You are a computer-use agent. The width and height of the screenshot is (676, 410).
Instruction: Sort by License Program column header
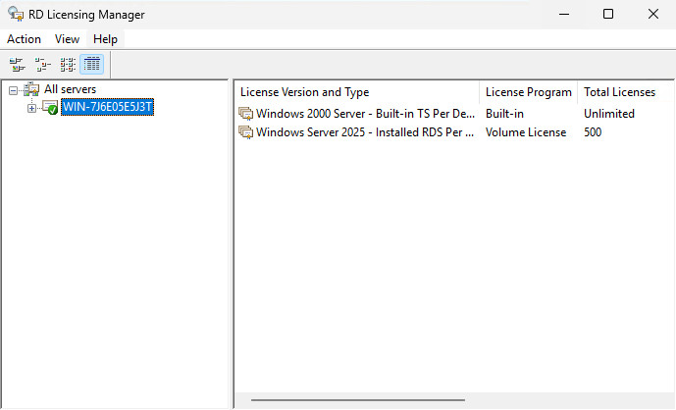point(528,92)
